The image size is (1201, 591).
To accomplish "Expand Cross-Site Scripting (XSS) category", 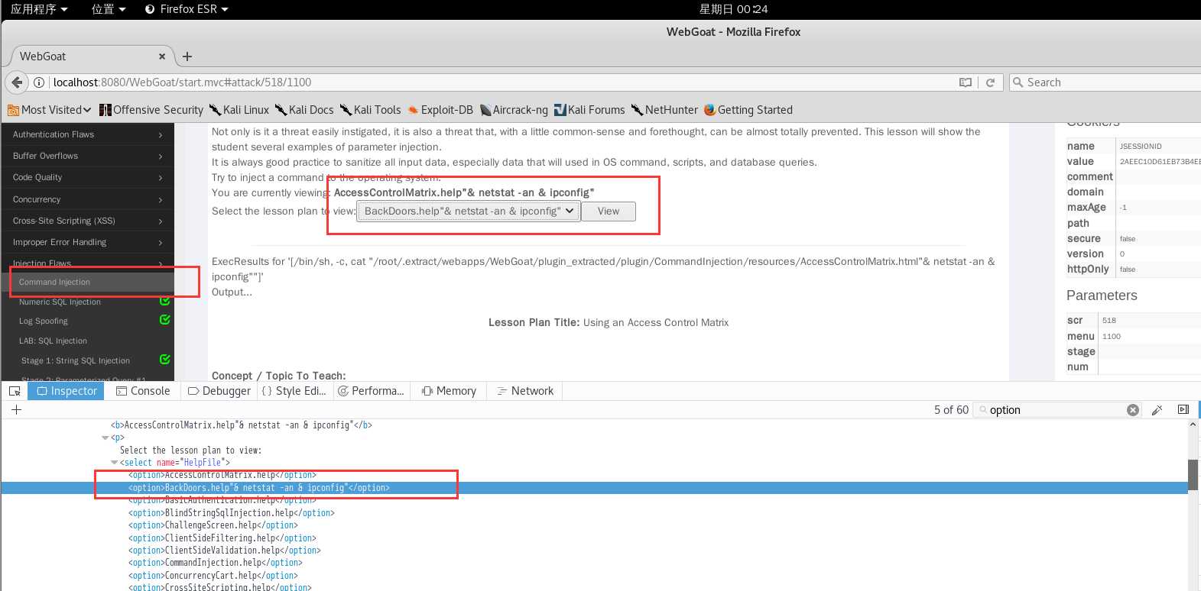I will pos(87,221).
